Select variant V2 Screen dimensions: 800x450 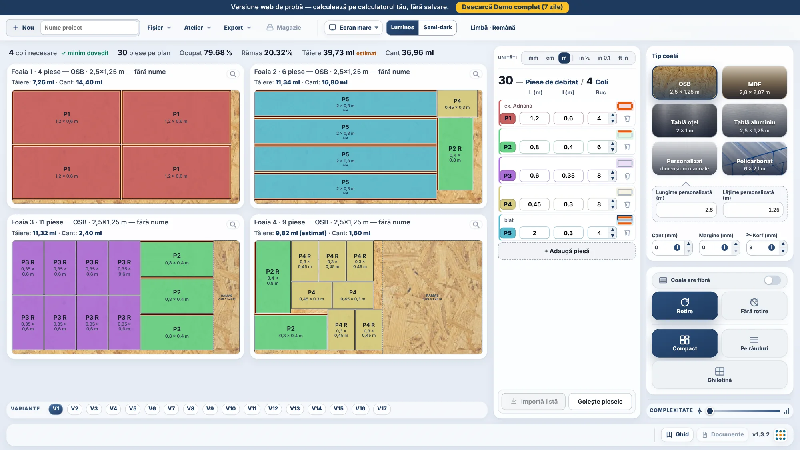click(x=74, y=409)
